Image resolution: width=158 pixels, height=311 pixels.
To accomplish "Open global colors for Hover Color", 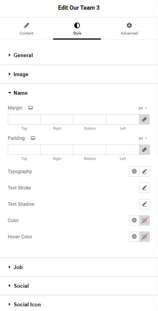I will (134, 236).
